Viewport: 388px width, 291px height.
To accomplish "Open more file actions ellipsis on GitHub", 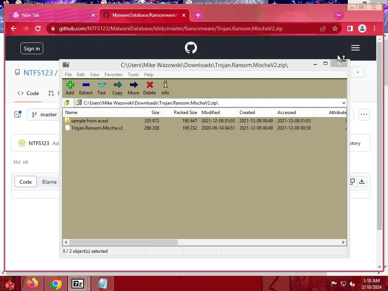I will (364, 114).
